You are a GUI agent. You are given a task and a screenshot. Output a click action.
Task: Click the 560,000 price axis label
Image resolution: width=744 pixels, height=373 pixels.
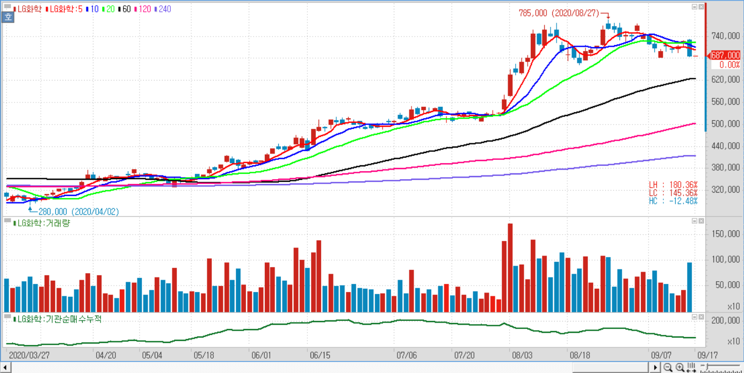pos(726,101)
